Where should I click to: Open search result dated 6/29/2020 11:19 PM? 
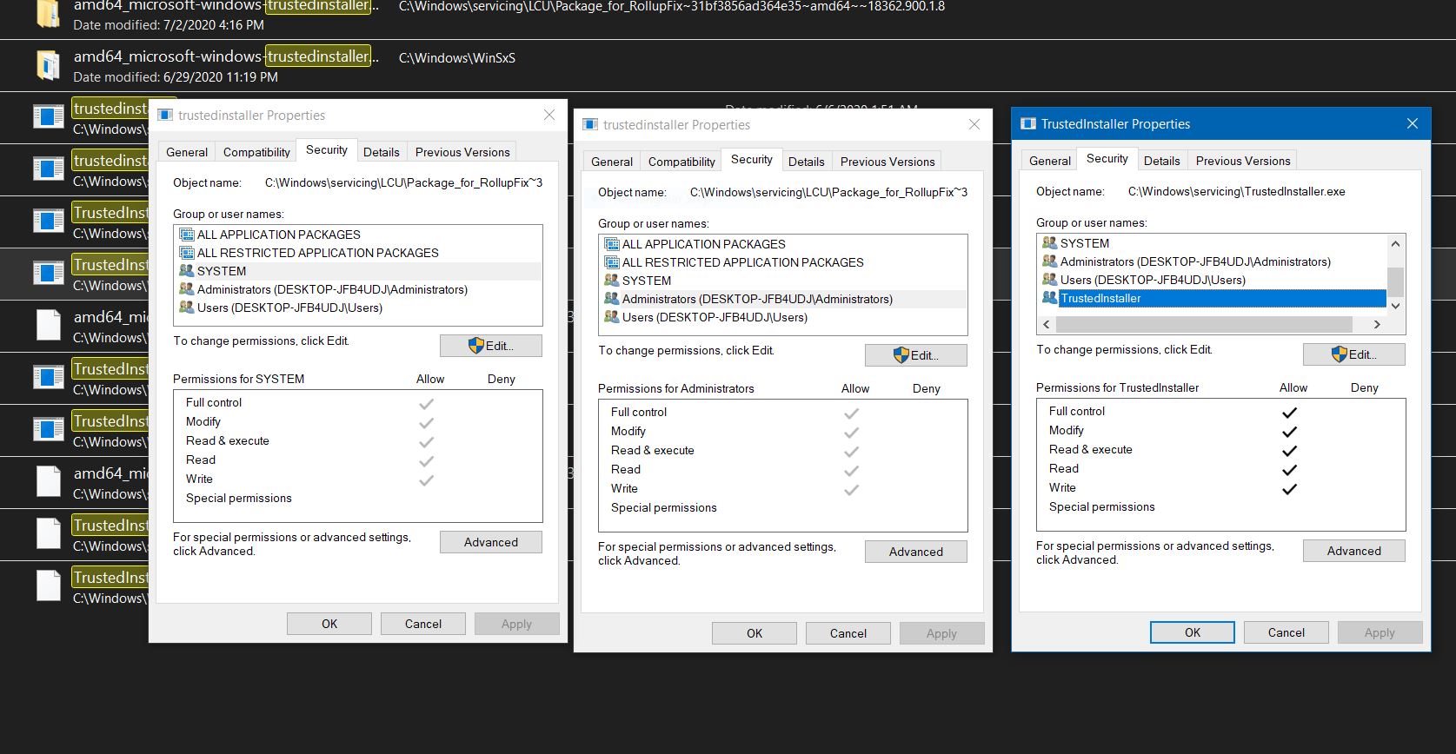[728, 65]
